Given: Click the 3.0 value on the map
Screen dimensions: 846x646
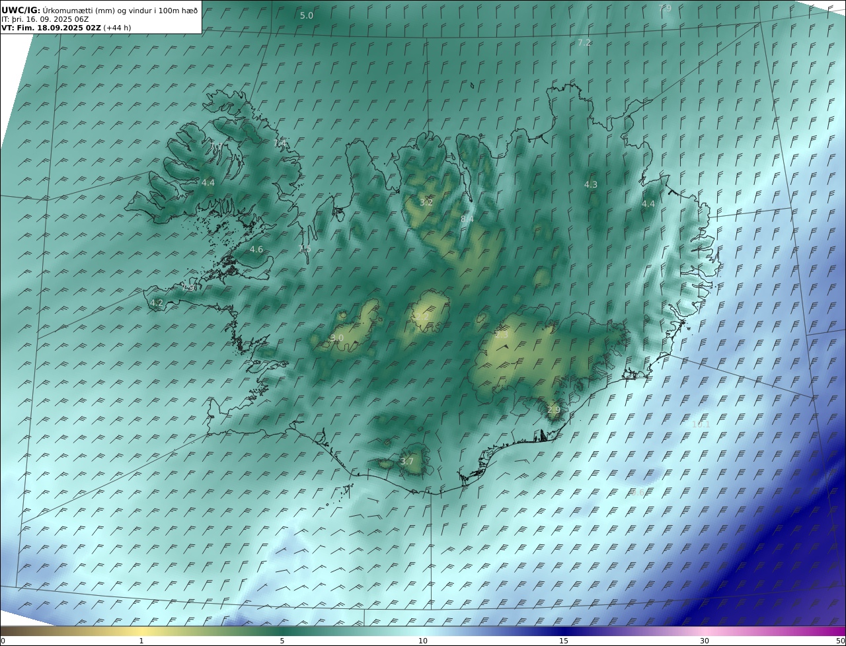Looking at the screenshot, I should [337, 338].
